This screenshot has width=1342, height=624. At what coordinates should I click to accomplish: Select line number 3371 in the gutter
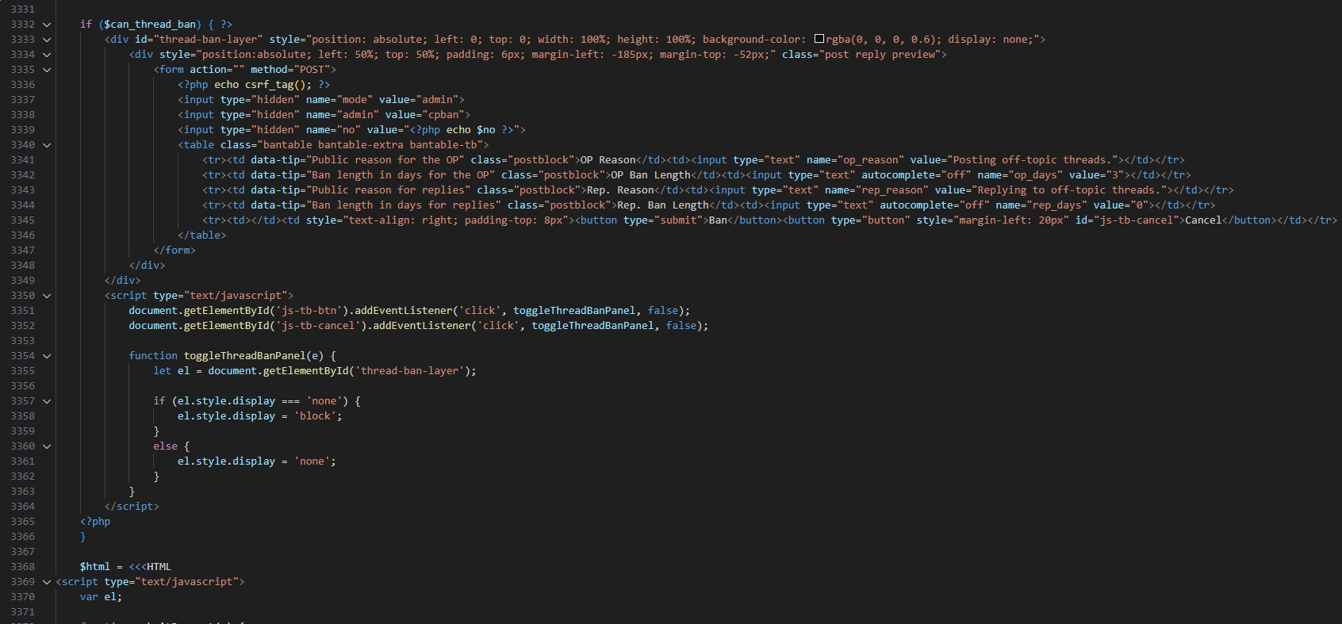pos(23,612)
